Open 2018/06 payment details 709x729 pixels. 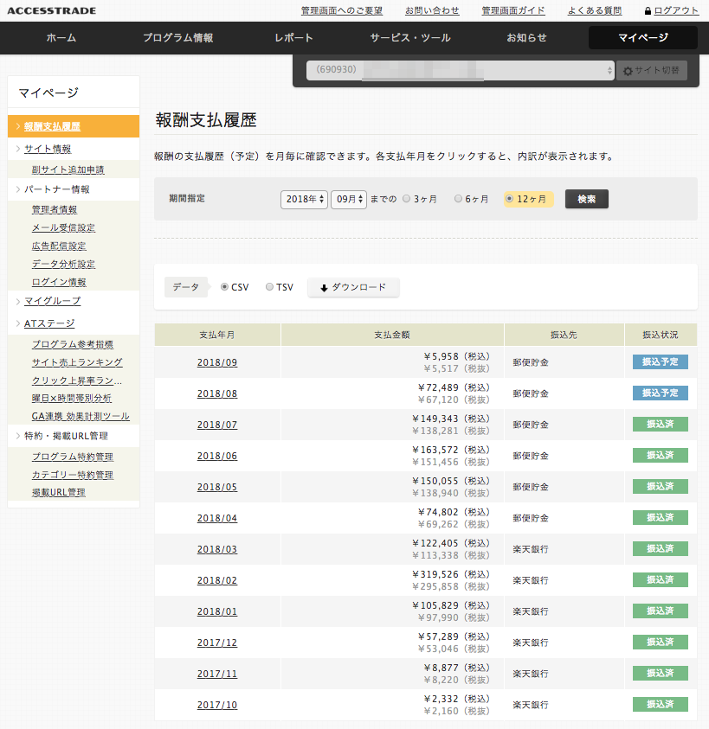click(x=217, y=456)
